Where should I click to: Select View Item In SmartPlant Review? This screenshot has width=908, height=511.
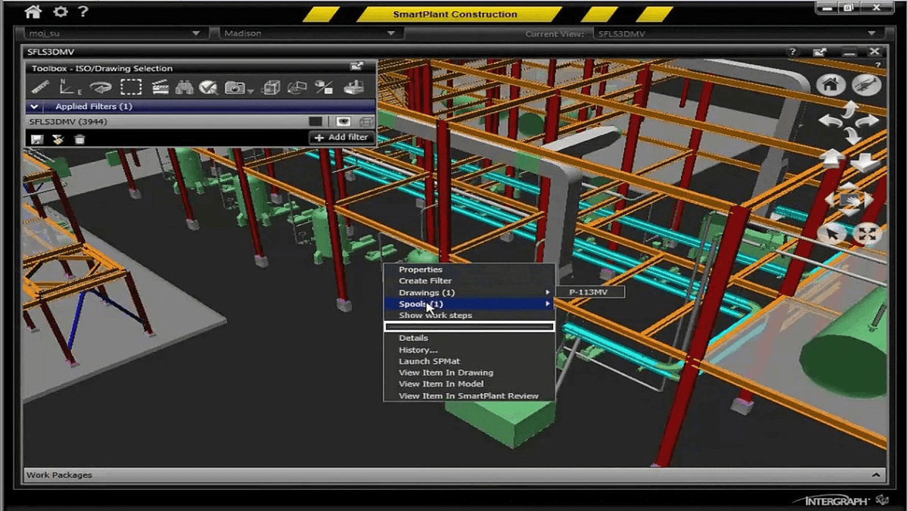468,395
